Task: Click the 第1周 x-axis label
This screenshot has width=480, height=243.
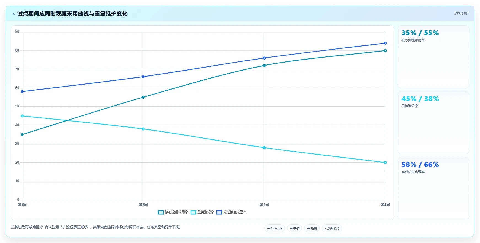Action: [22, 205]
